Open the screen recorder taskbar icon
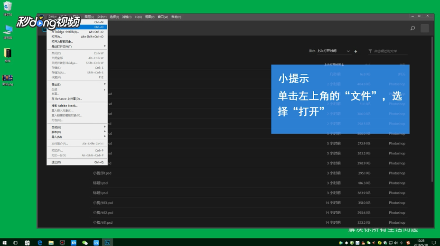The width and height of the screenshot is (440, 246). click(x=62, y=243)
